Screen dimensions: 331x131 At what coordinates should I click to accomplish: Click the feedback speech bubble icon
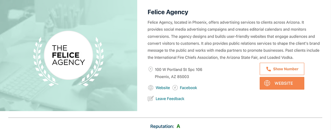click(x=151, y=99)
